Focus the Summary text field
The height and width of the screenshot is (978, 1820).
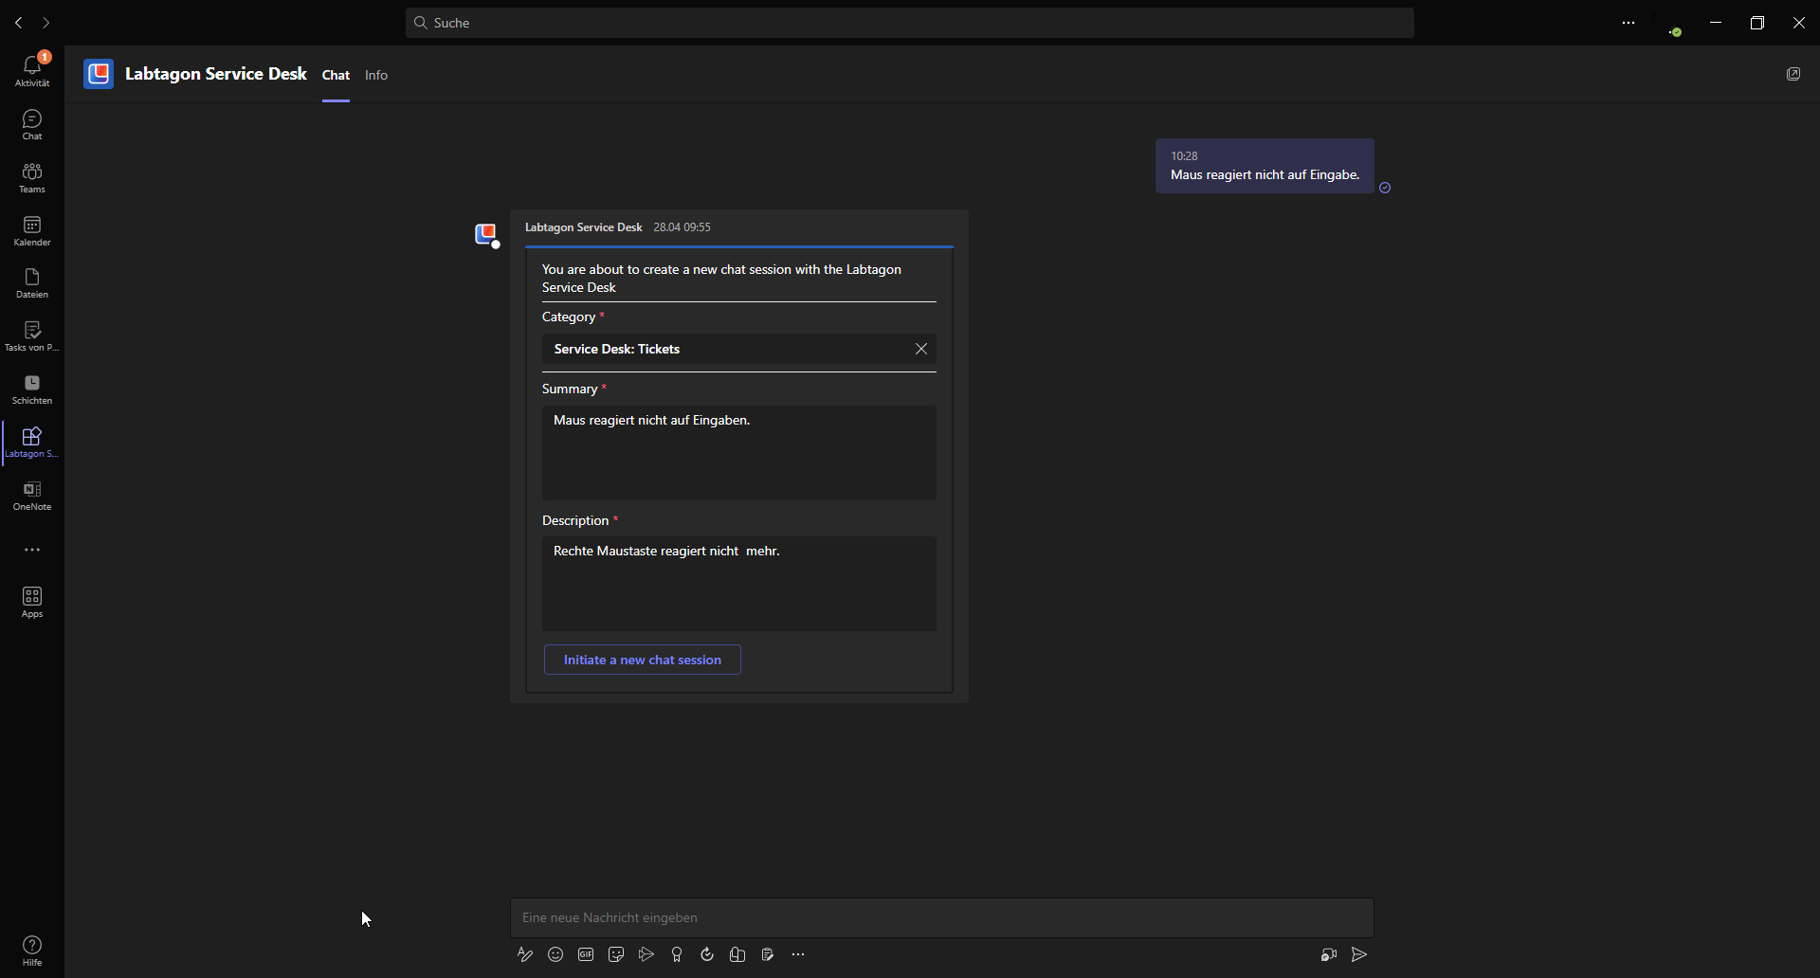(x=739, y=453)
